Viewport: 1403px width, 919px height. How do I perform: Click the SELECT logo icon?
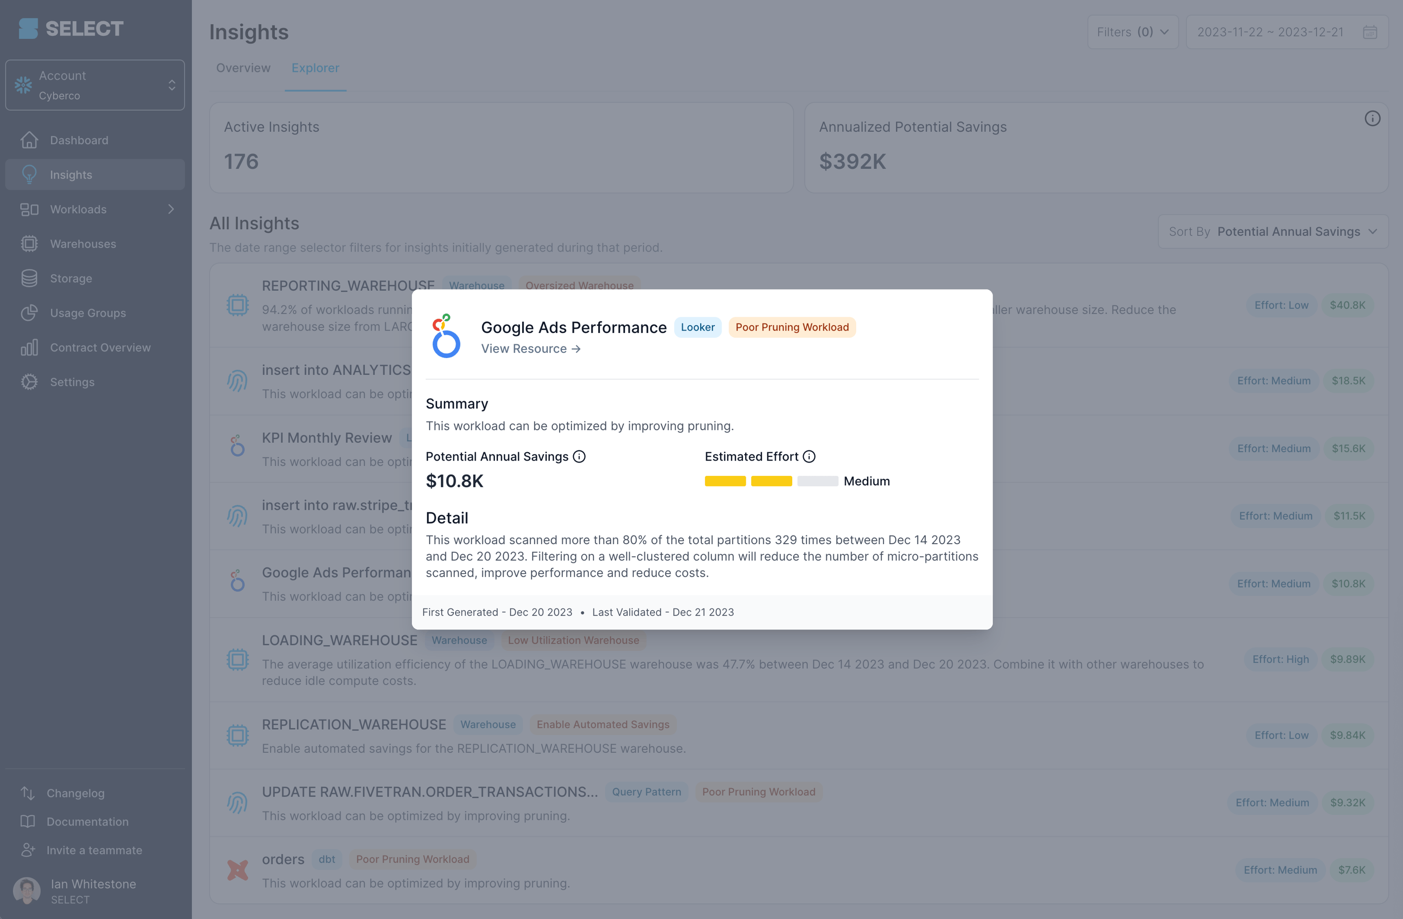pos(28,28)
